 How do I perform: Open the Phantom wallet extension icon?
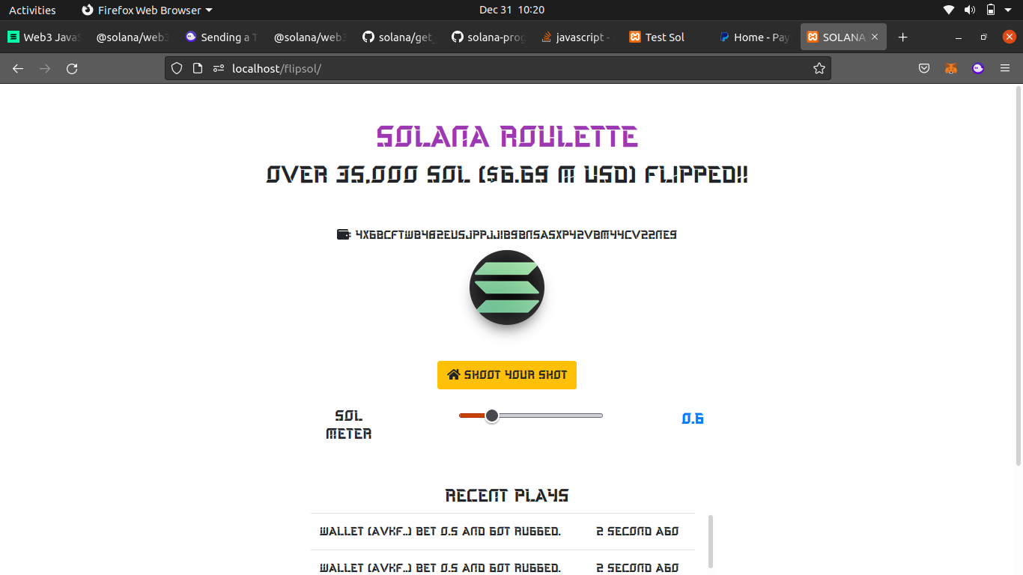click(978, 68)
